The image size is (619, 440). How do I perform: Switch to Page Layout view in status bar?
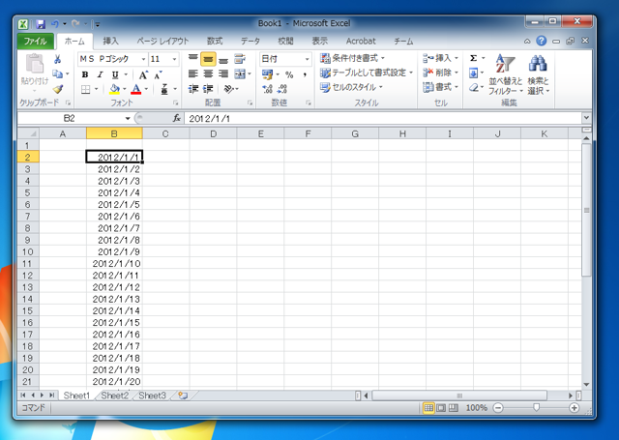click(441, 408)
